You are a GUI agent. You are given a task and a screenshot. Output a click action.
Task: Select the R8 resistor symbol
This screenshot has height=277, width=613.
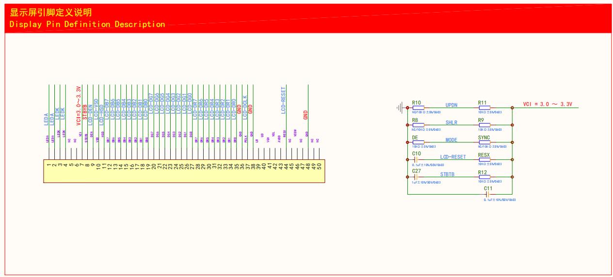(418, 125)
